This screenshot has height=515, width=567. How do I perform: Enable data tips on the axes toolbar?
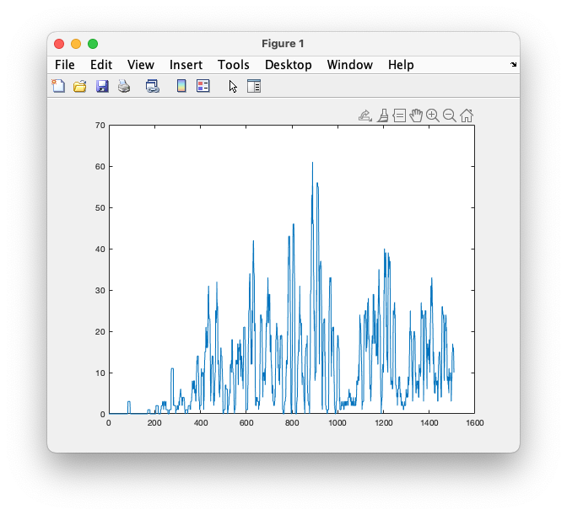(399, 115)
